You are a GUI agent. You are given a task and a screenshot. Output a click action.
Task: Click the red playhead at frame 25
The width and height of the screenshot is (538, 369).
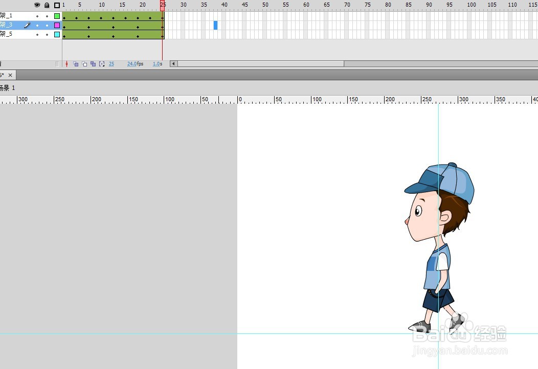[162, 5]
